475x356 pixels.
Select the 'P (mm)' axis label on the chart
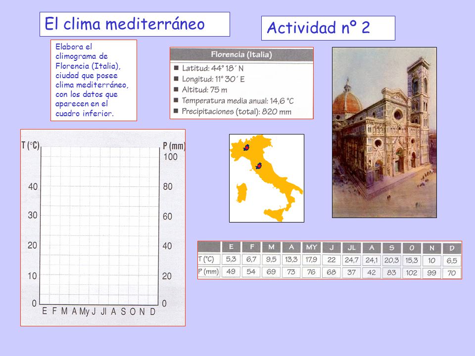(174, 146)
